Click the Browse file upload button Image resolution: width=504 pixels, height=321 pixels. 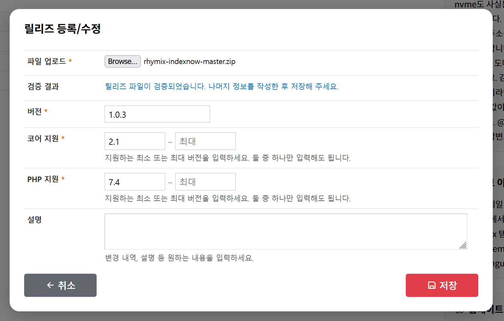click(122, 61)
